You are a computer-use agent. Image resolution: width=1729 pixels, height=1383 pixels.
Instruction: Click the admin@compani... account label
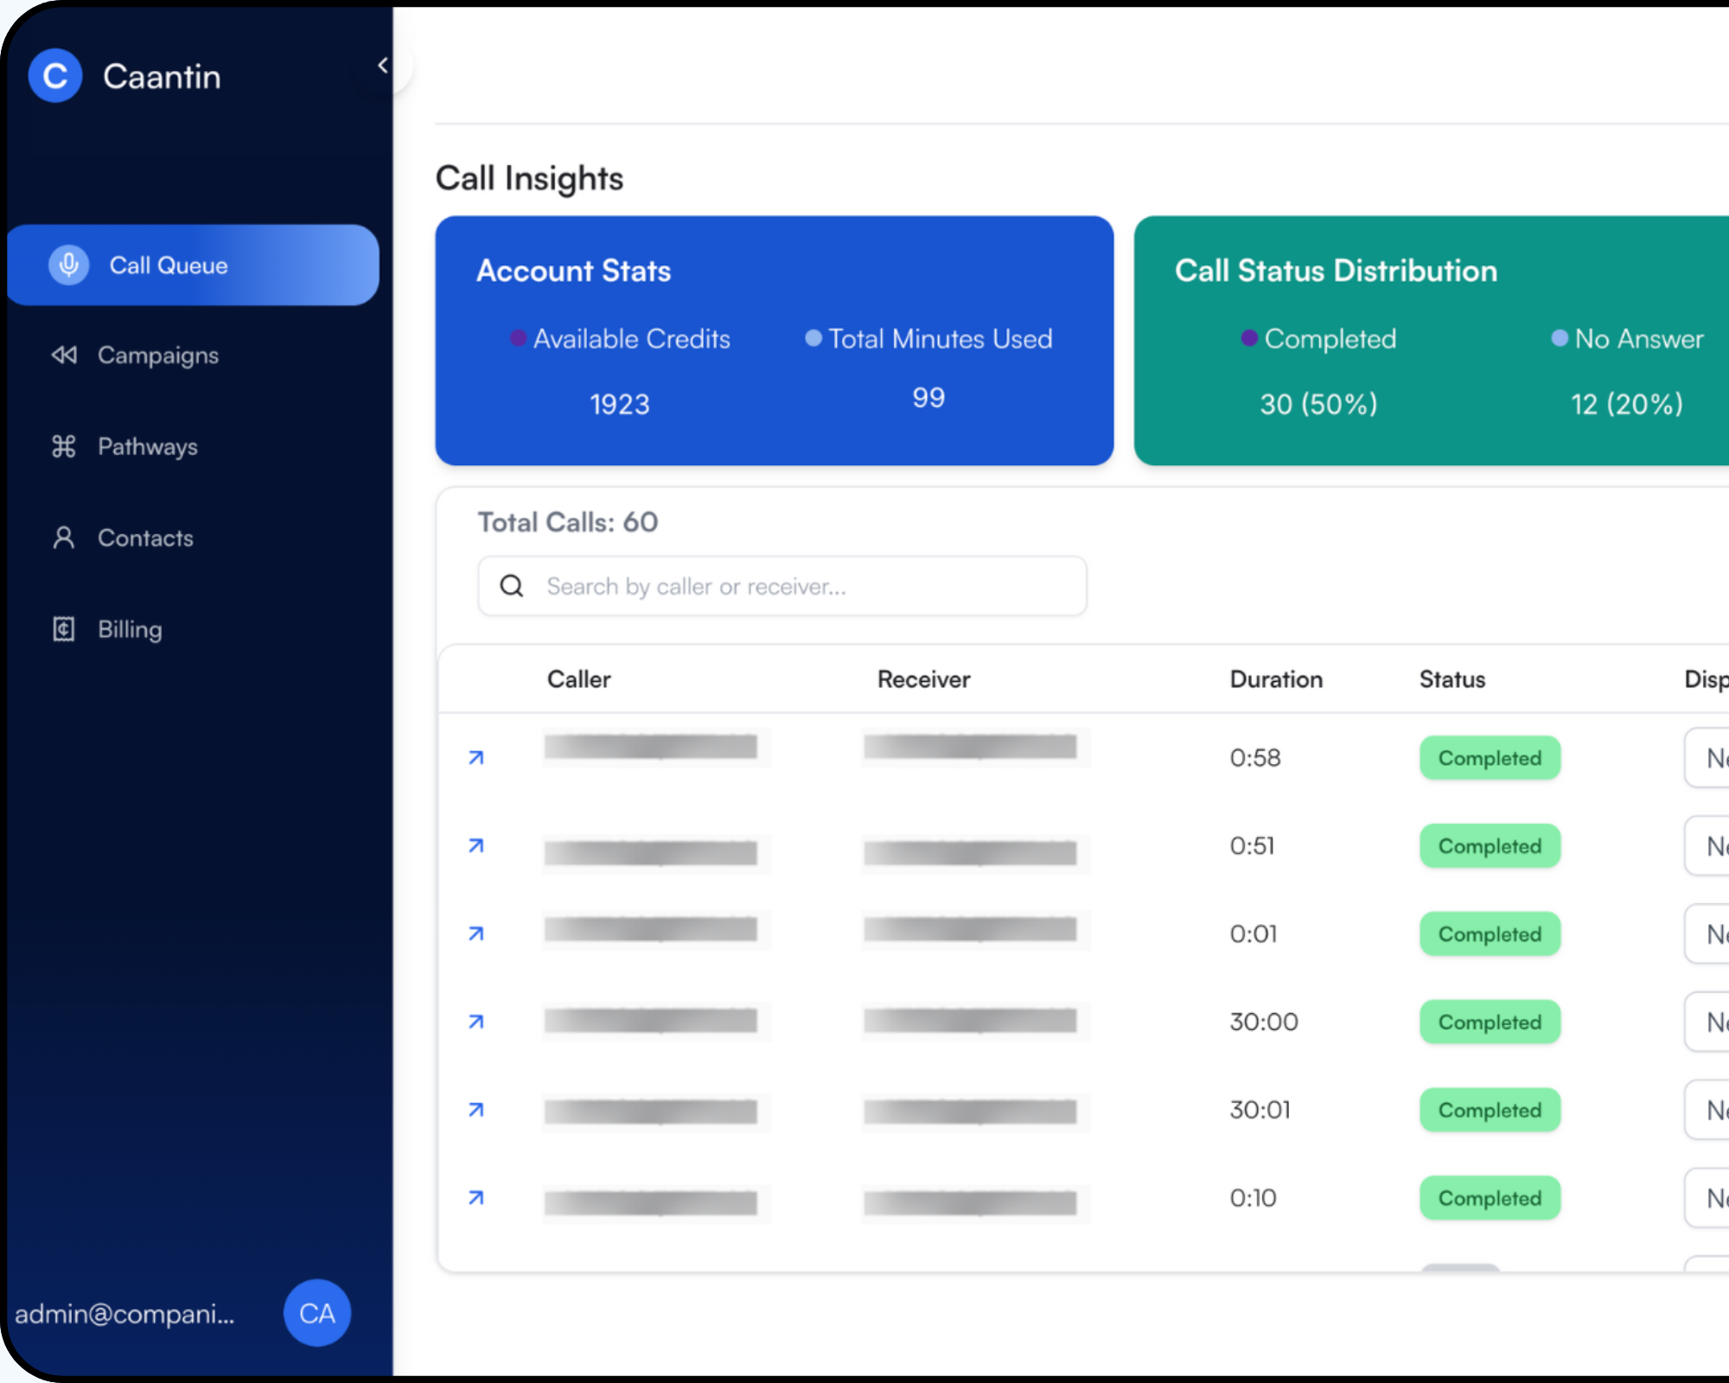click(126, 1313)
